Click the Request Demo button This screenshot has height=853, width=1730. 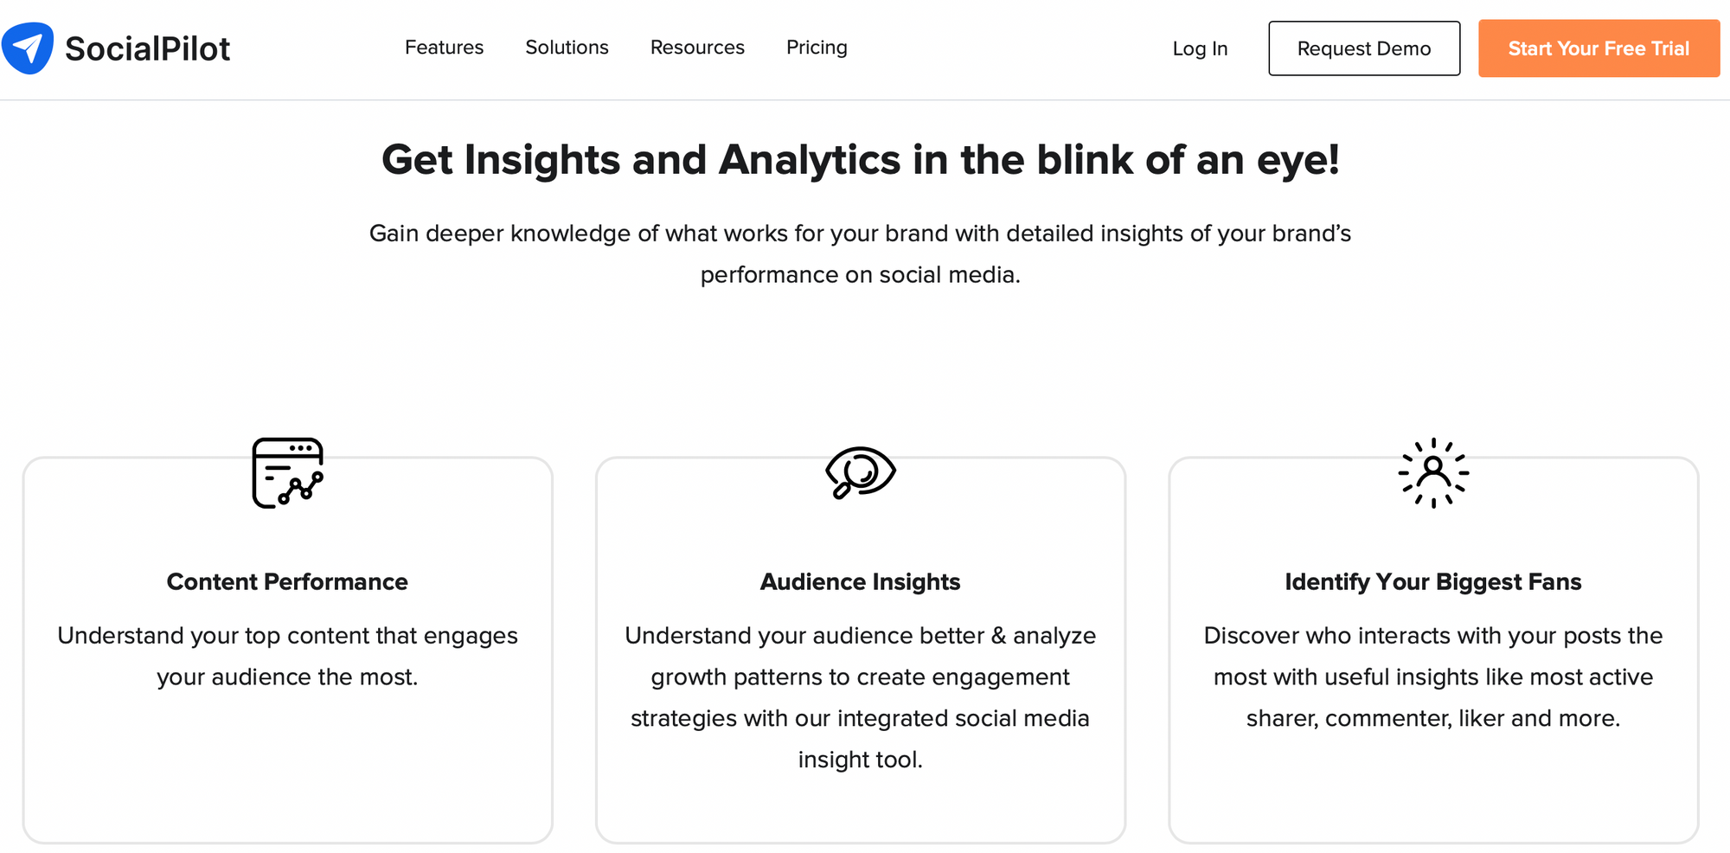click(x=1364, y=48)
